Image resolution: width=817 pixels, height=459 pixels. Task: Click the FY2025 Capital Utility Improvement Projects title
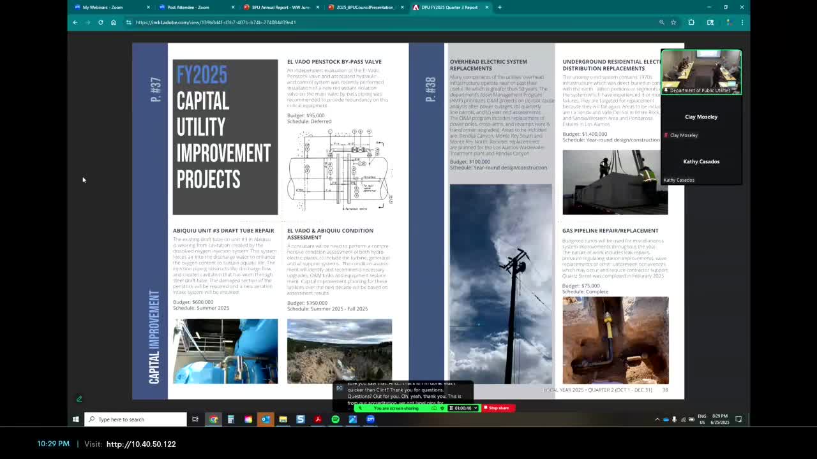(223, 127)
